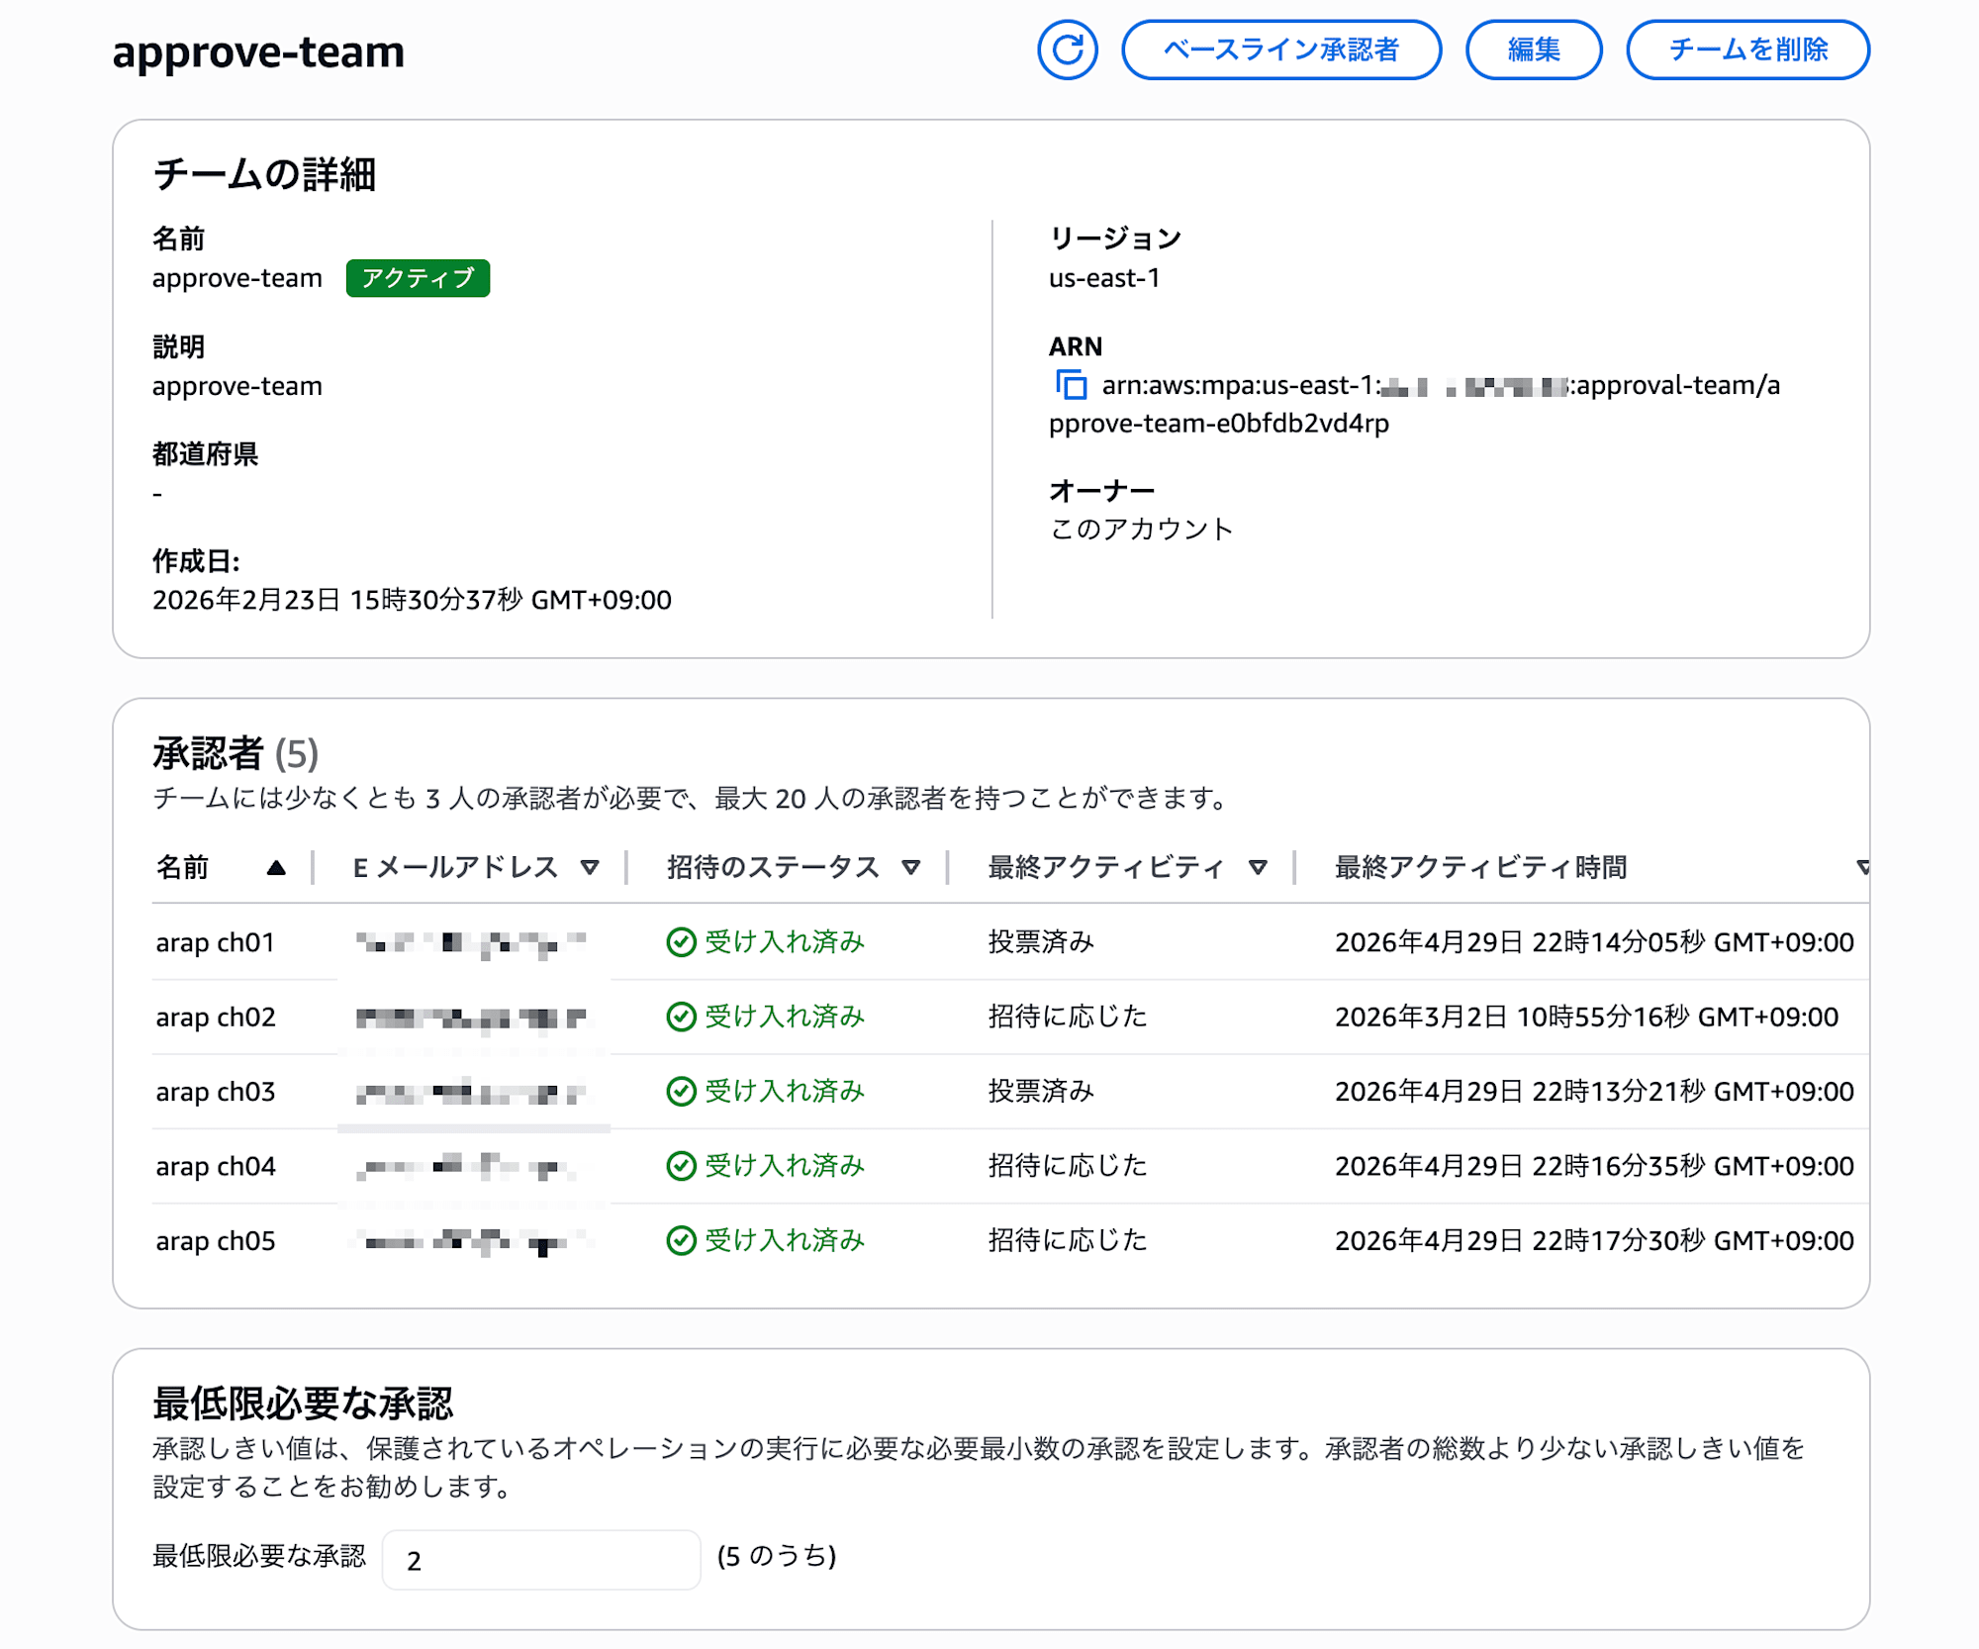Screen dimensions: 1979x1649
Task: Click the green check icon on arap ch02 row
Action: coord(681,1017)
